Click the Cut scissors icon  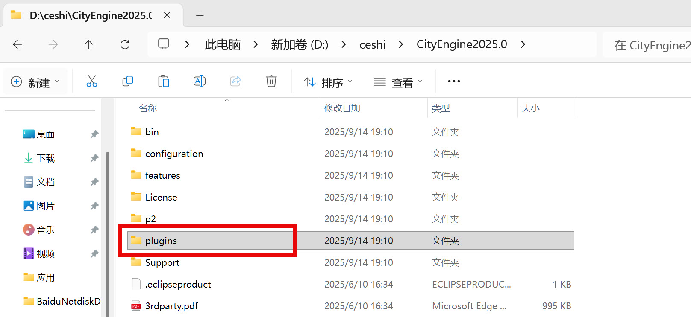coord(92,81)
